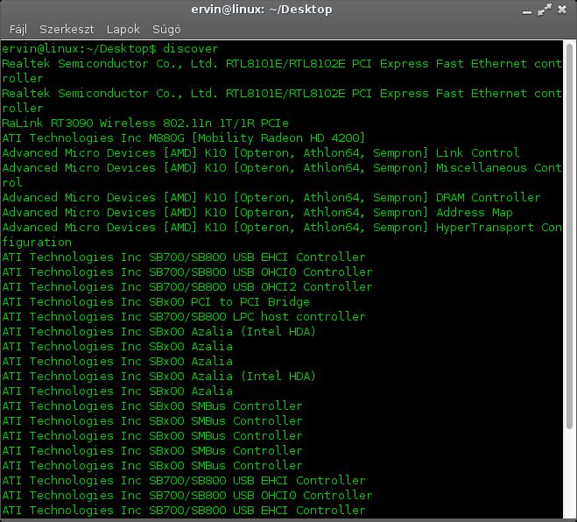Viewport: 577px width, 522px height.
Task: Click the Mobility Radeon HD 4200 line
Action: [x=183, y=138]
